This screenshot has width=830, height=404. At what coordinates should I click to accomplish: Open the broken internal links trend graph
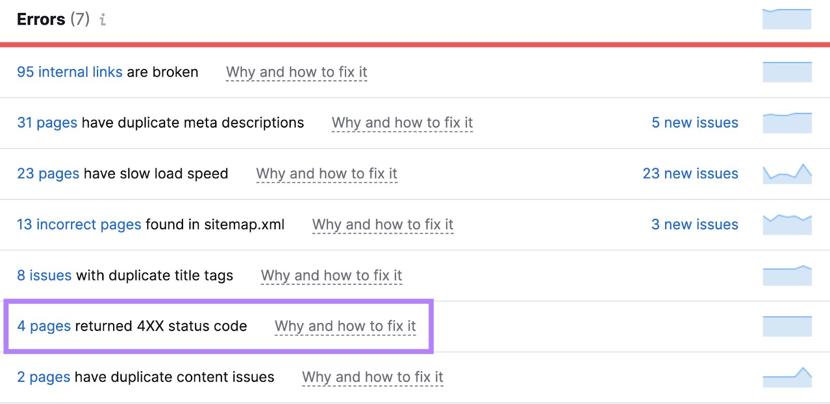pyautogui.click(x=786, y=72)
